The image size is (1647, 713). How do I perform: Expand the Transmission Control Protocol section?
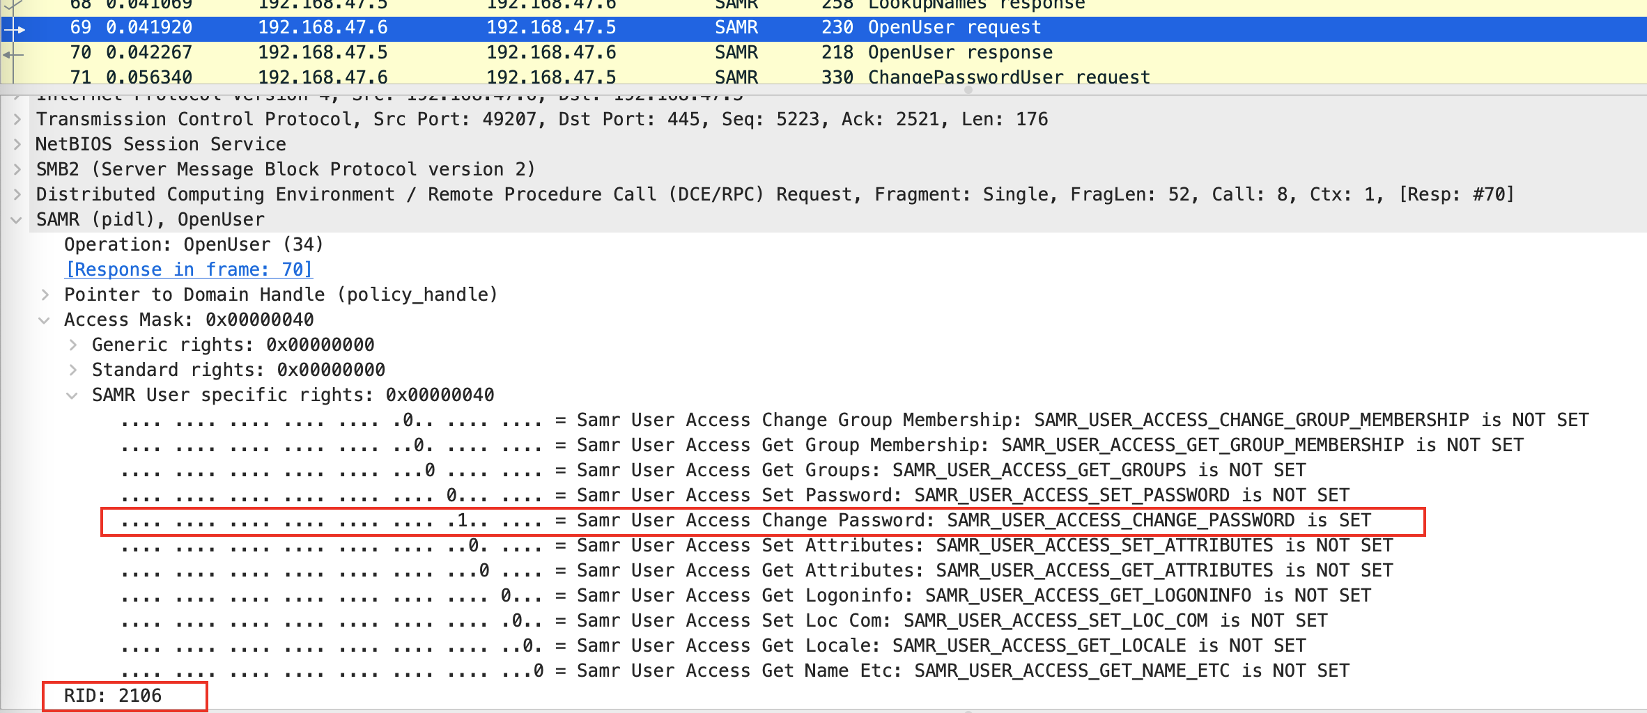pos(17,119)
